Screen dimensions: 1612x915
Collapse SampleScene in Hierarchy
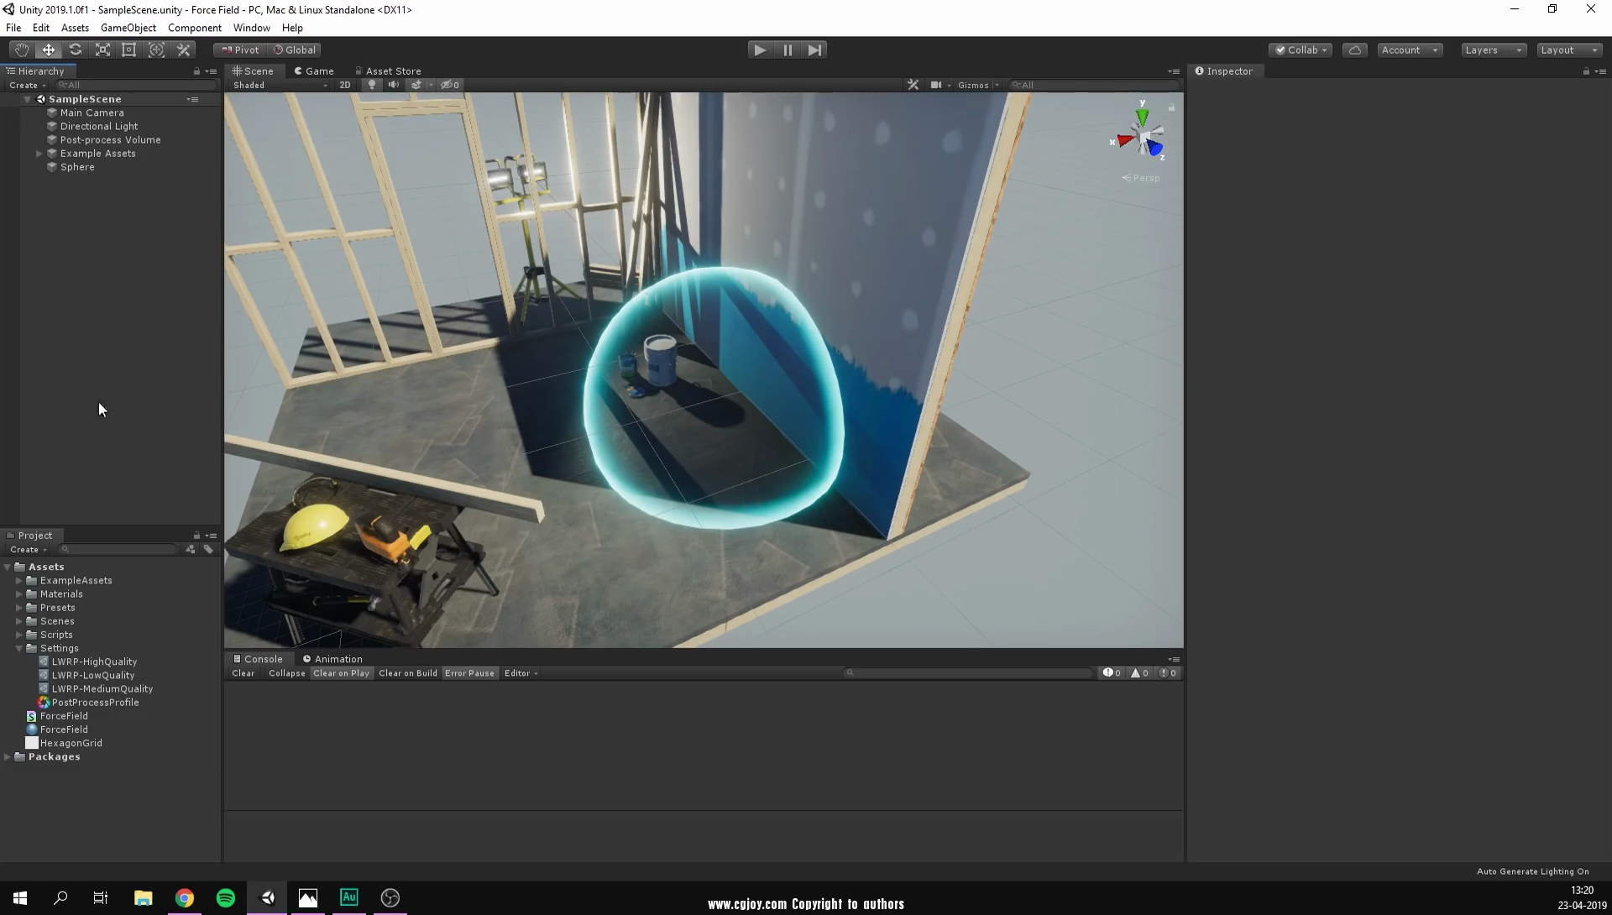pyautogui.click(x=27, y=99)
